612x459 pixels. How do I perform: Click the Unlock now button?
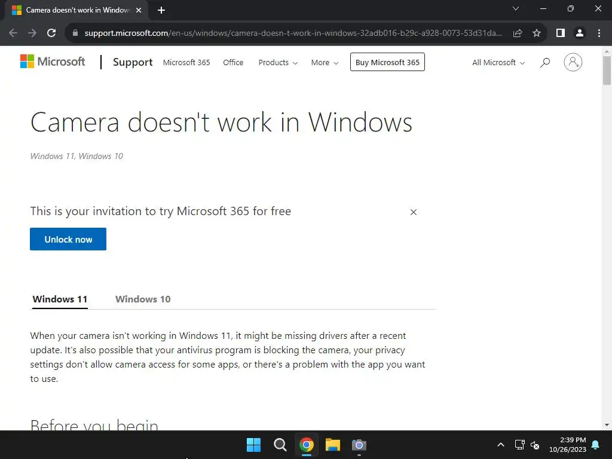pos(68,239)
